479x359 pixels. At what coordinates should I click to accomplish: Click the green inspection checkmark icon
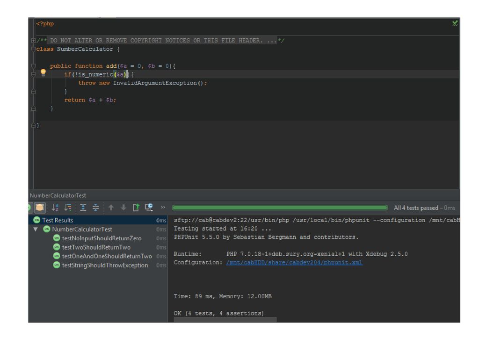pos(455,23)
